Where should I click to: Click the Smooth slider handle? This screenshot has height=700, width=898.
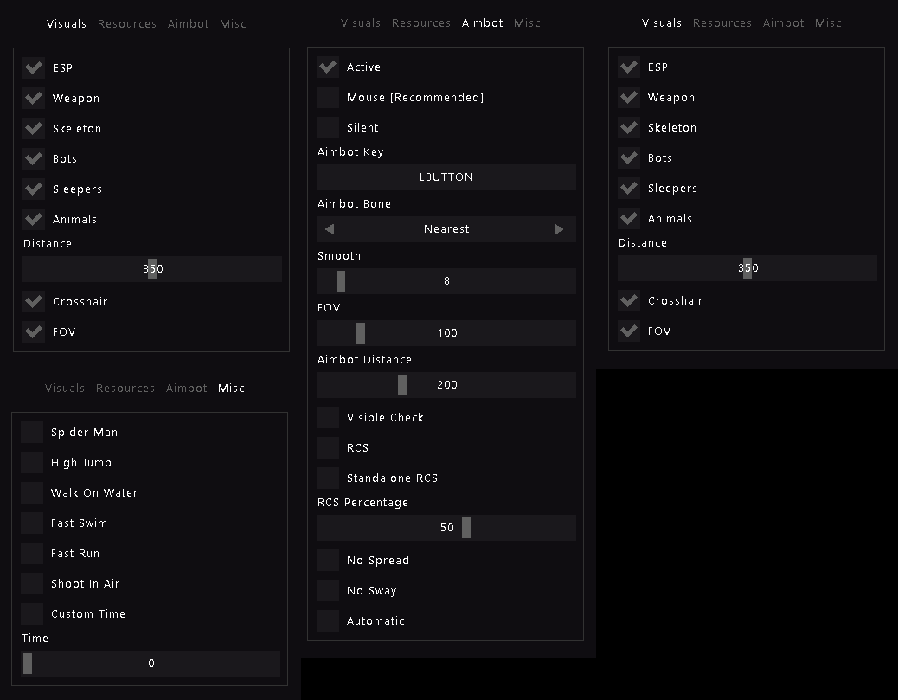click(x=341, y=281)
